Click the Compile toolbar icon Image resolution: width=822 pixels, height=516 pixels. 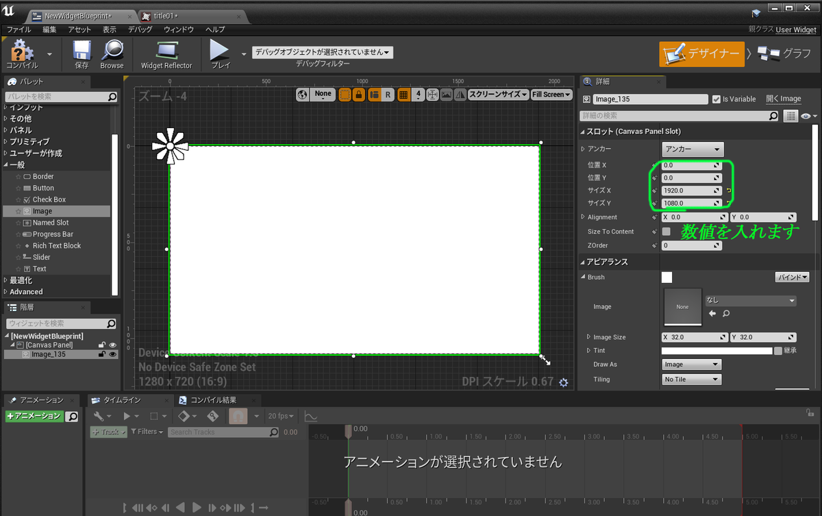[22, 51]
